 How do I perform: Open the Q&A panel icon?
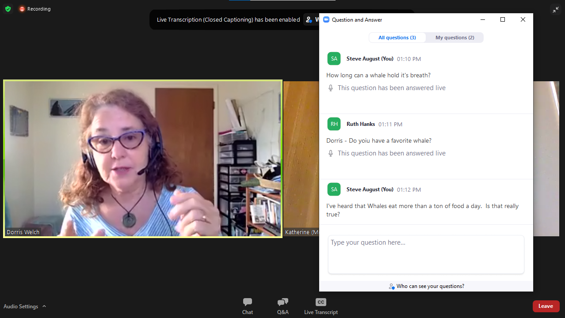[x=282, y=302]
